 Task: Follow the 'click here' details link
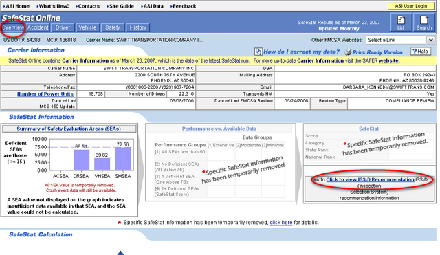tap(281, 223)
